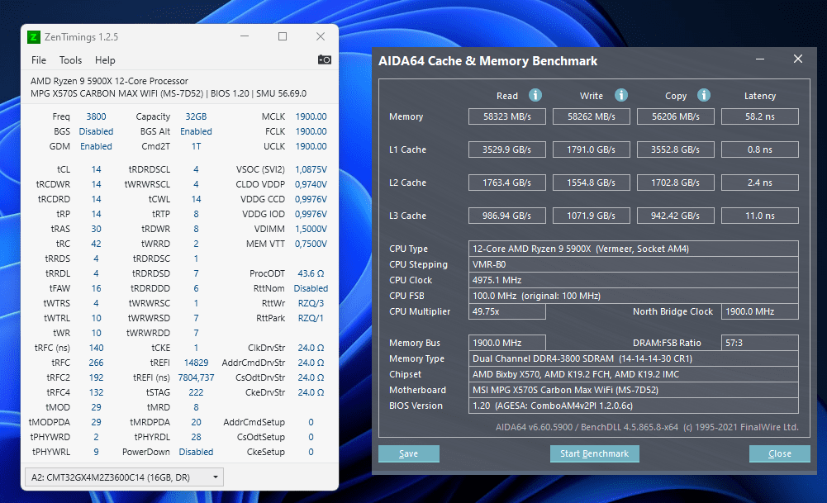Viewport: 827px width, 503px height.
Task: Click the CPU Type field in AIDA64
Action: point(634,249)
